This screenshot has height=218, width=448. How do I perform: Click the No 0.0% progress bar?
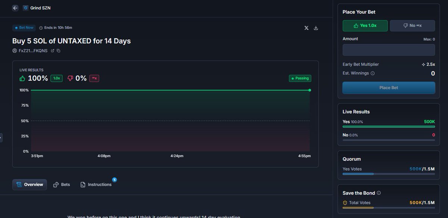(x=389, y=140)
